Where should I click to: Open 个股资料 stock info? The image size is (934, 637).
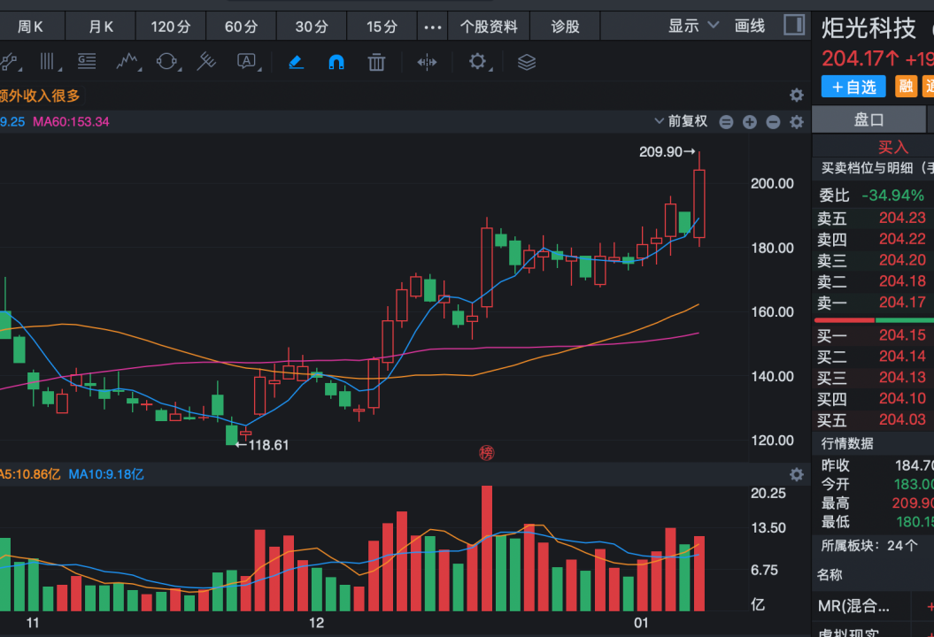489,27
